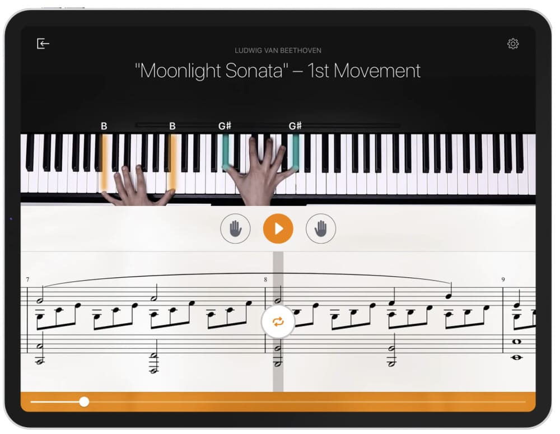Click measure number 9 in the score
This screenshot has height=434, width=560.
coord(503,279)
